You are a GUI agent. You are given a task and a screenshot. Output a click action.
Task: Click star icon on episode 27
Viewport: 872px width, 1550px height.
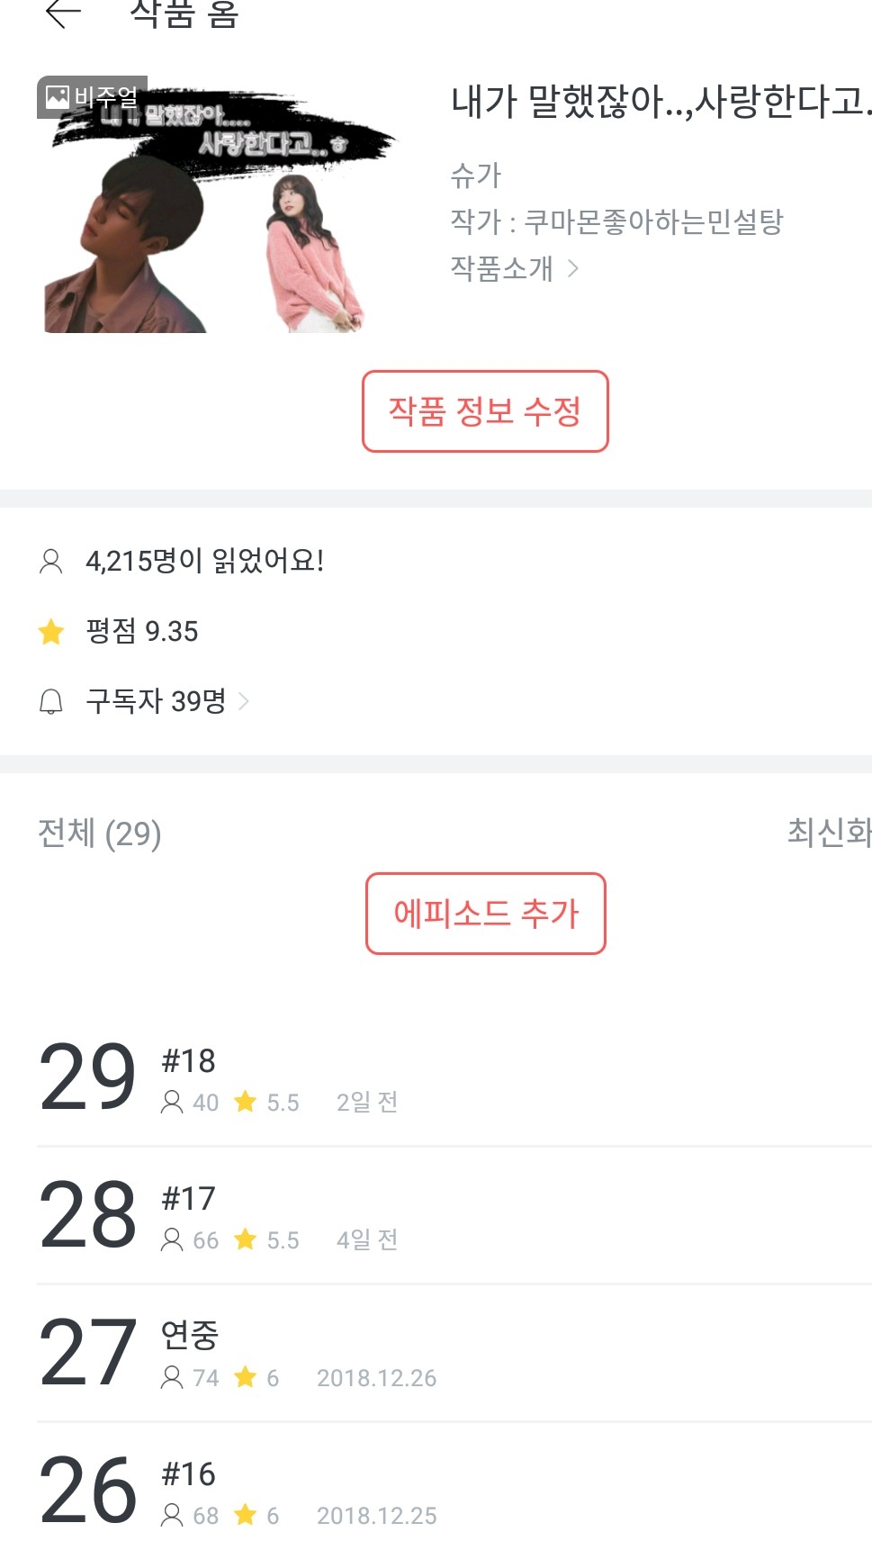pos(245,1377)
